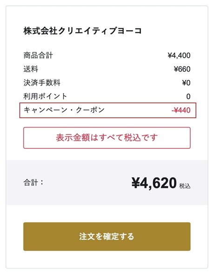Select the 表示金額はすべて税込です notice box
Image resolution: width=214 pixels, height=274 pixels.
107,138
